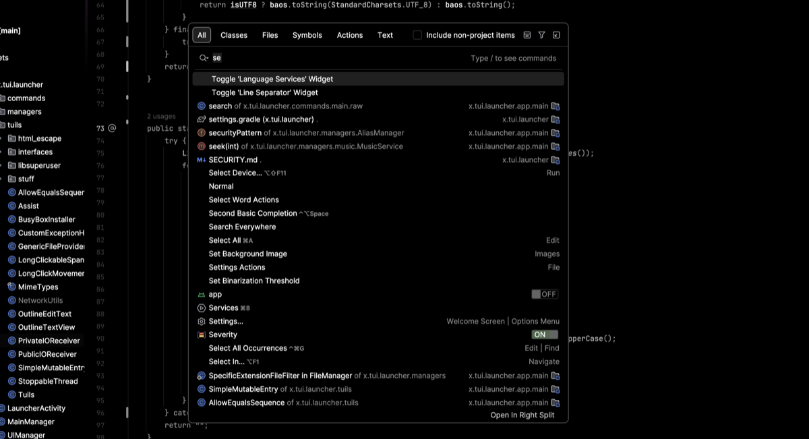The width and height of the screenshot is (809, 439).
Task: Choose the 'Select Device...' action
Action: [378, 173]
